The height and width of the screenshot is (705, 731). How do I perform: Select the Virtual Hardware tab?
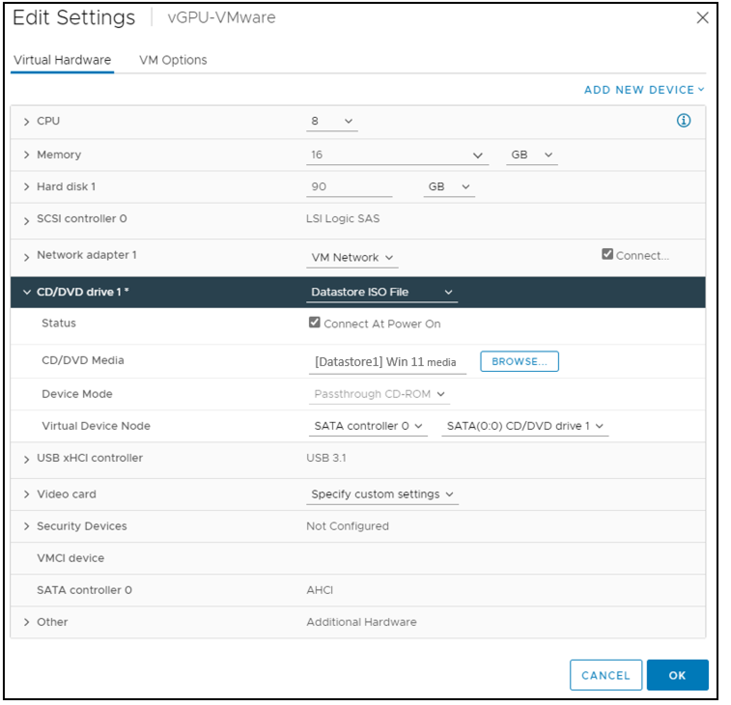click(x=62, y=59)
